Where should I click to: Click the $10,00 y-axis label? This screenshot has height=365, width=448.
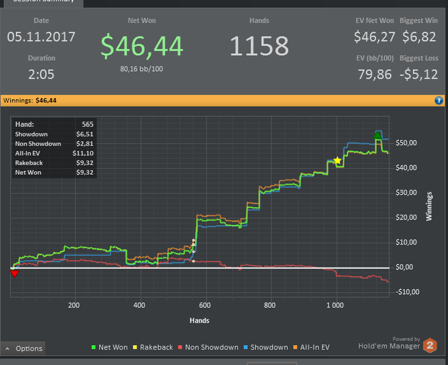406,242
